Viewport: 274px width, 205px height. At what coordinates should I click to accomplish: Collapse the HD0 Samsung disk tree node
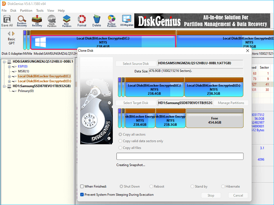coord(4,62)
